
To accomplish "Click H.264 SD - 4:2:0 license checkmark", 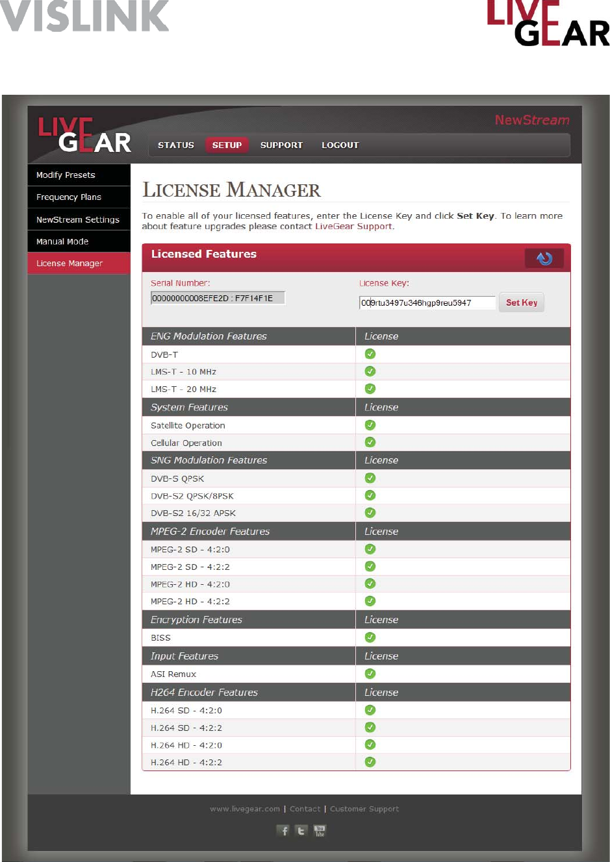I will click(x=370, y=710).
